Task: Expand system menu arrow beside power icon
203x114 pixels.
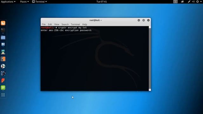Action: (201, 2)
